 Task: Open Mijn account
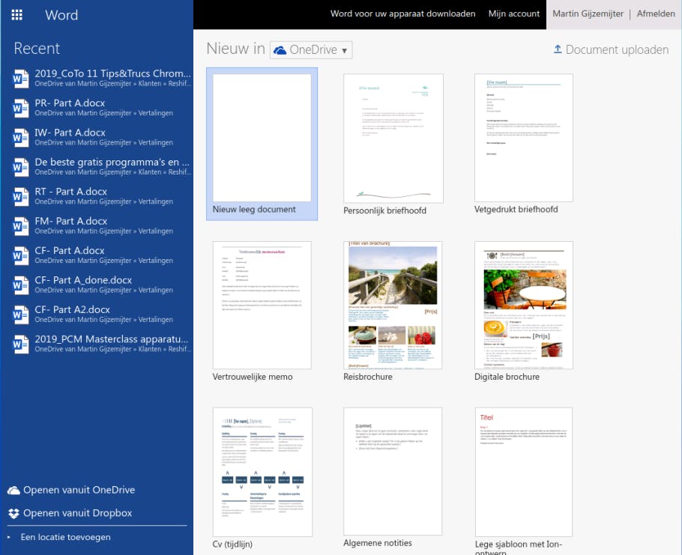coord(514,13)
